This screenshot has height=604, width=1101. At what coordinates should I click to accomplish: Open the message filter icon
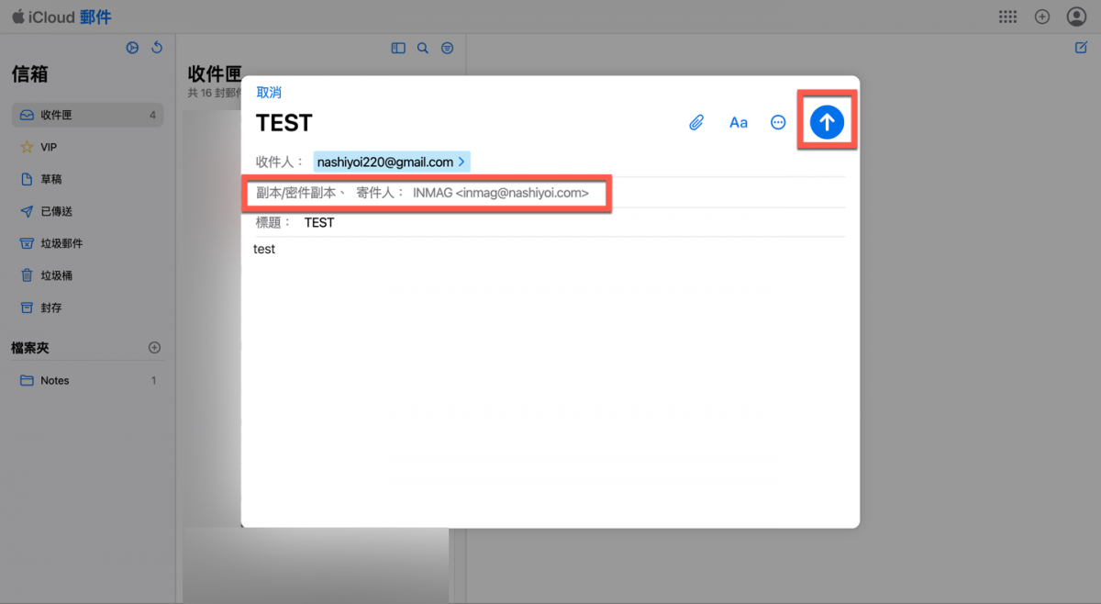pyautogui.click(x=447, y=48)
